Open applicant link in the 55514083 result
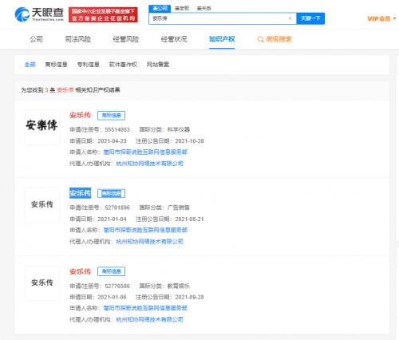Image resolution: width=399 pixels, height=340 pixels. (145, 152)
